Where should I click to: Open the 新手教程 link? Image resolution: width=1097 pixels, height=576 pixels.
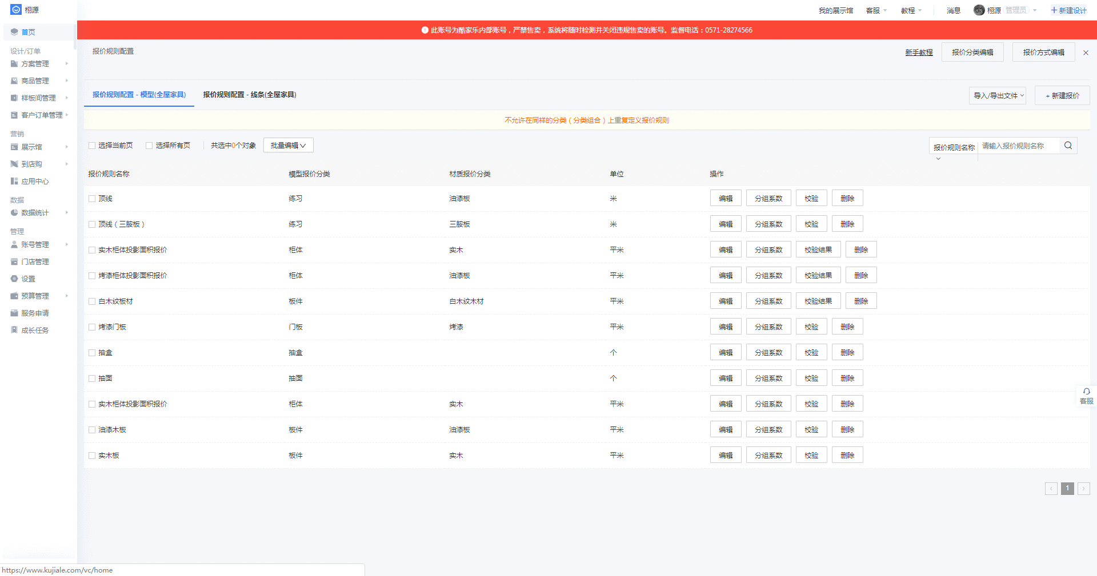(x=919, y=53)
